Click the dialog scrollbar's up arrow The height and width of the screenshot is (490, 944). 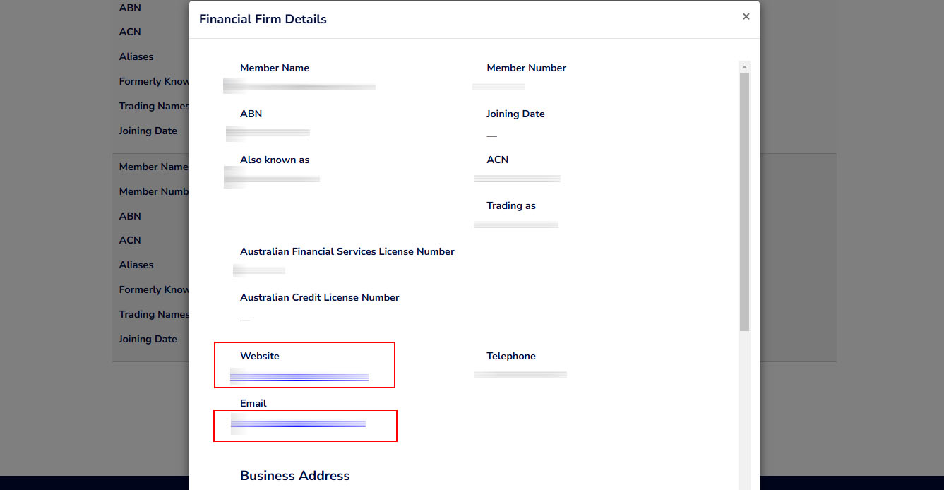click(744, 66)
